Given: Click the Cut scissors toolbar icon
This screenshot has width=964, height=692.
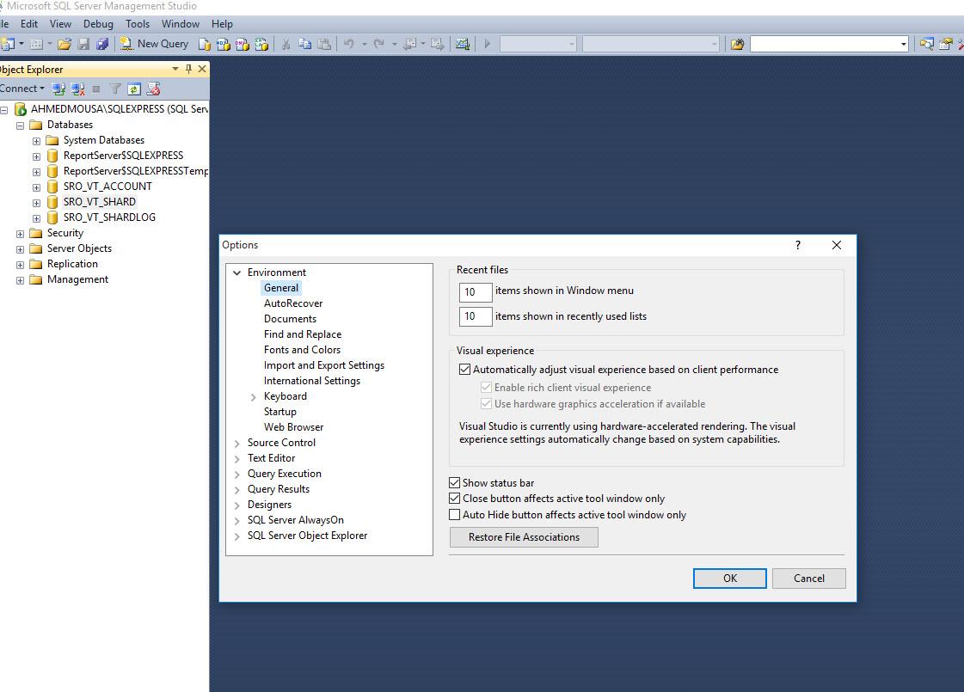Looking at the screenshot, I should pos(286,44).
